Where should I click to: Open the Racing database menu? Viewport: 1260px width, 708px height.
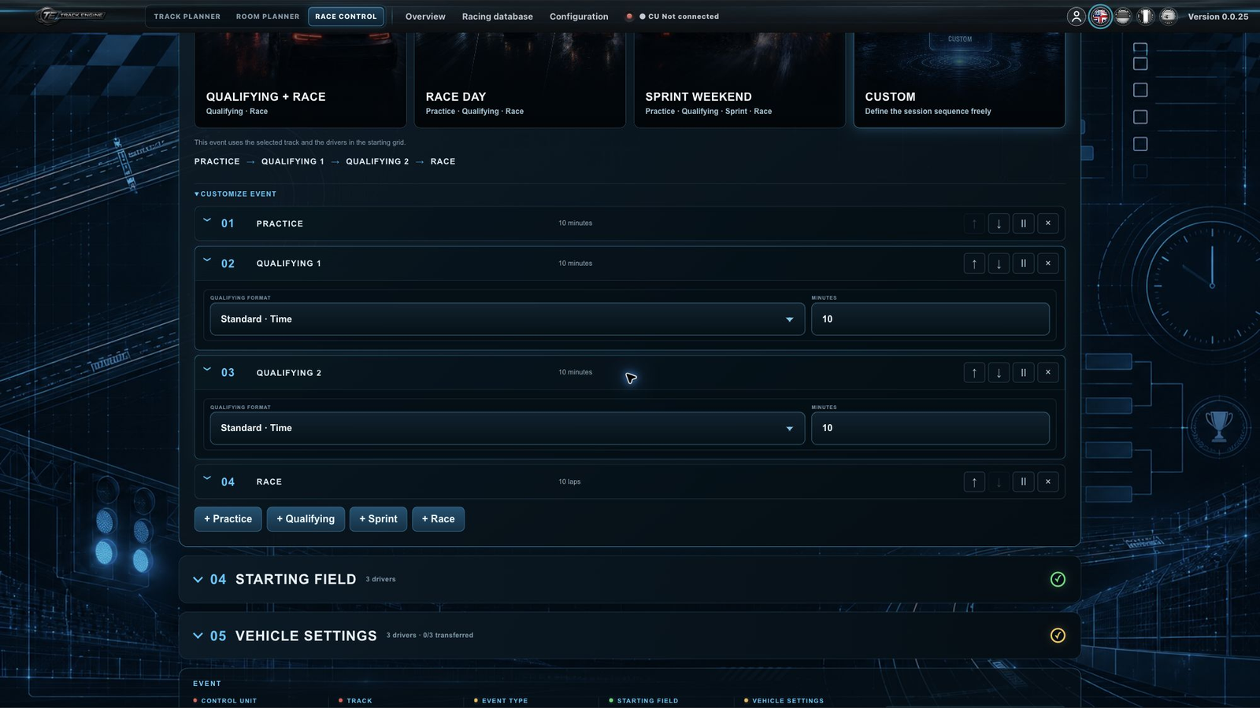click(x=497, y=17)
